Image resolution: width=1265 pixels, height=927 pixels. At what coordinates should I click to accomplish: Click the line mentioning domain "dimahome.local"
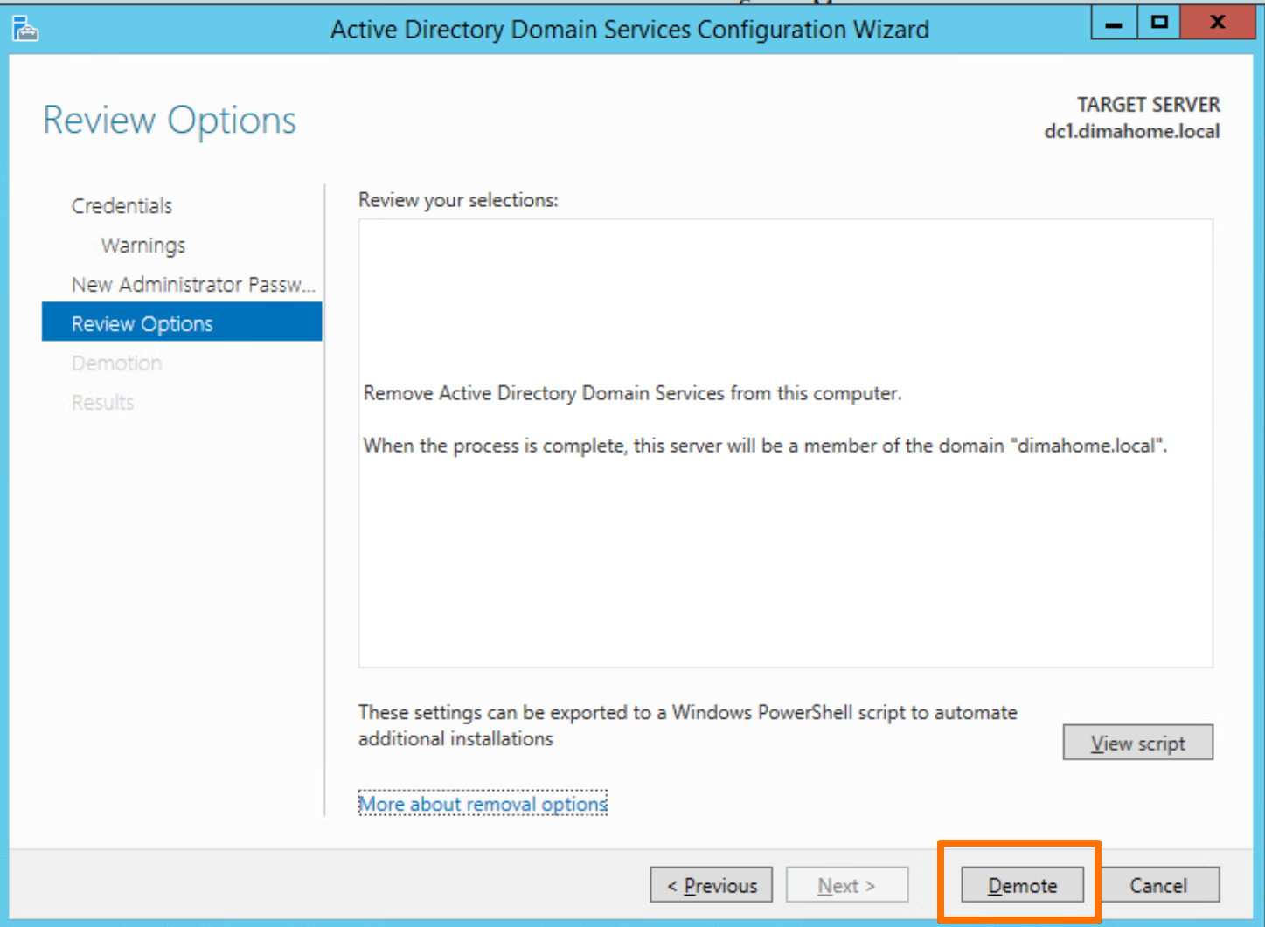click(x=765, y=446)
